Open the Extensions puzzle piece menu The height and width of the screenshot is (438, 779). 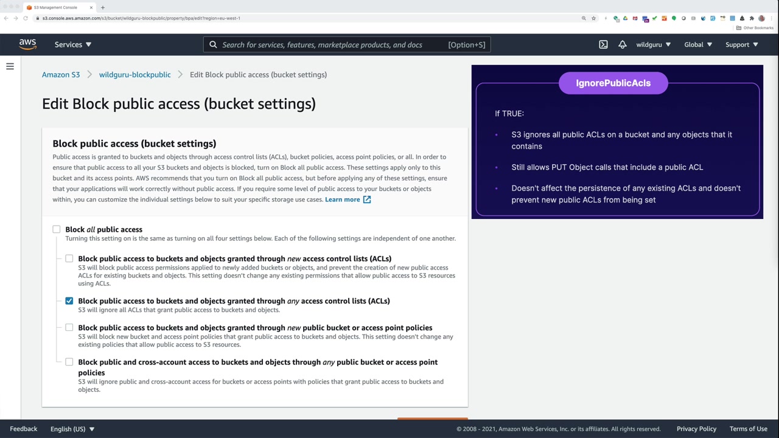coord(752,18)
